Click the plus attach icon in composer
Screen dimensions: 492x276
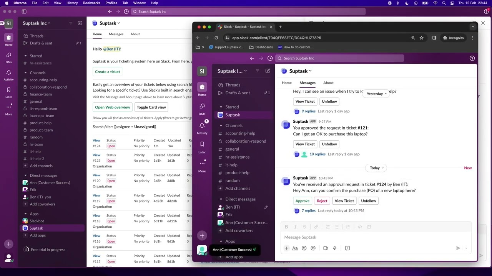(286, 248)
